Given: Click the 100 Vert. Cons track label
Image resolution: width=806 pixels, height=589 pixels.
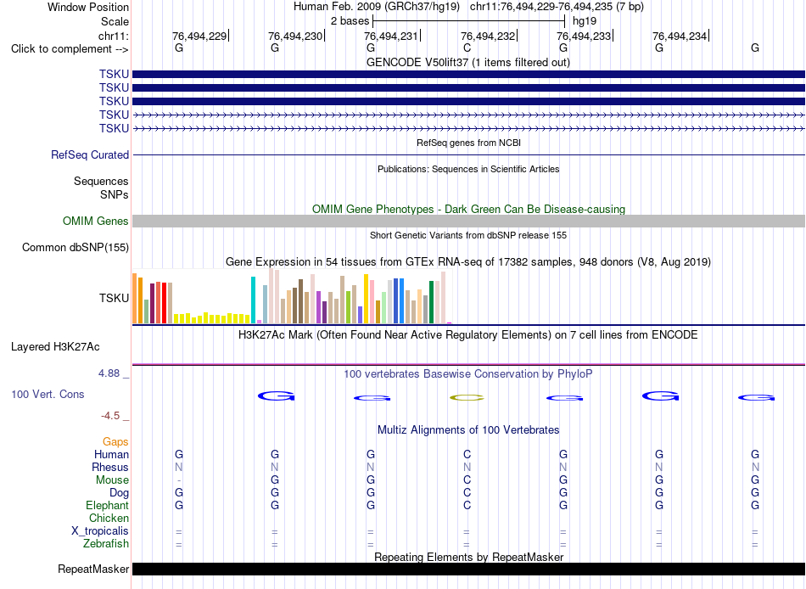Looking at the screenshot, I should [48, 394].
